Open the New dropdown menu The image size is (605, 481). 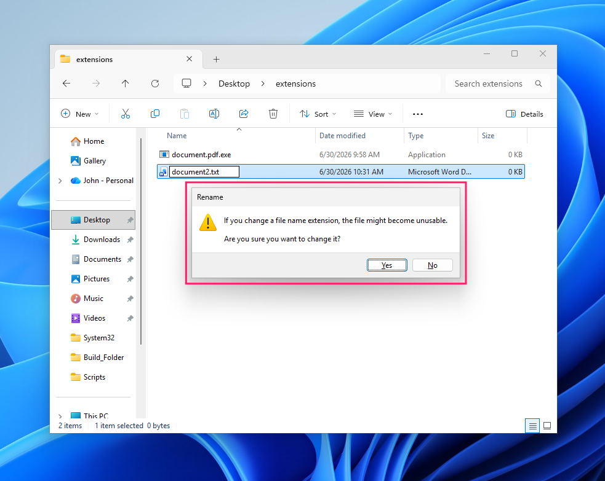80,114
